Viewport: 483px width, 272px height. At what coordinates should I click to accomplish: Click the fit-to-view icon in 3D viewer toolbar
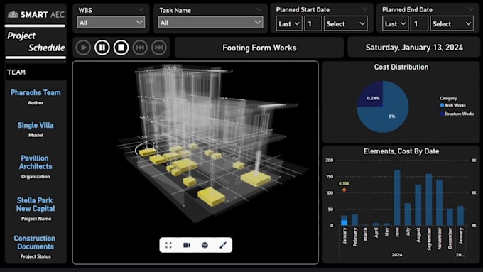168,245
